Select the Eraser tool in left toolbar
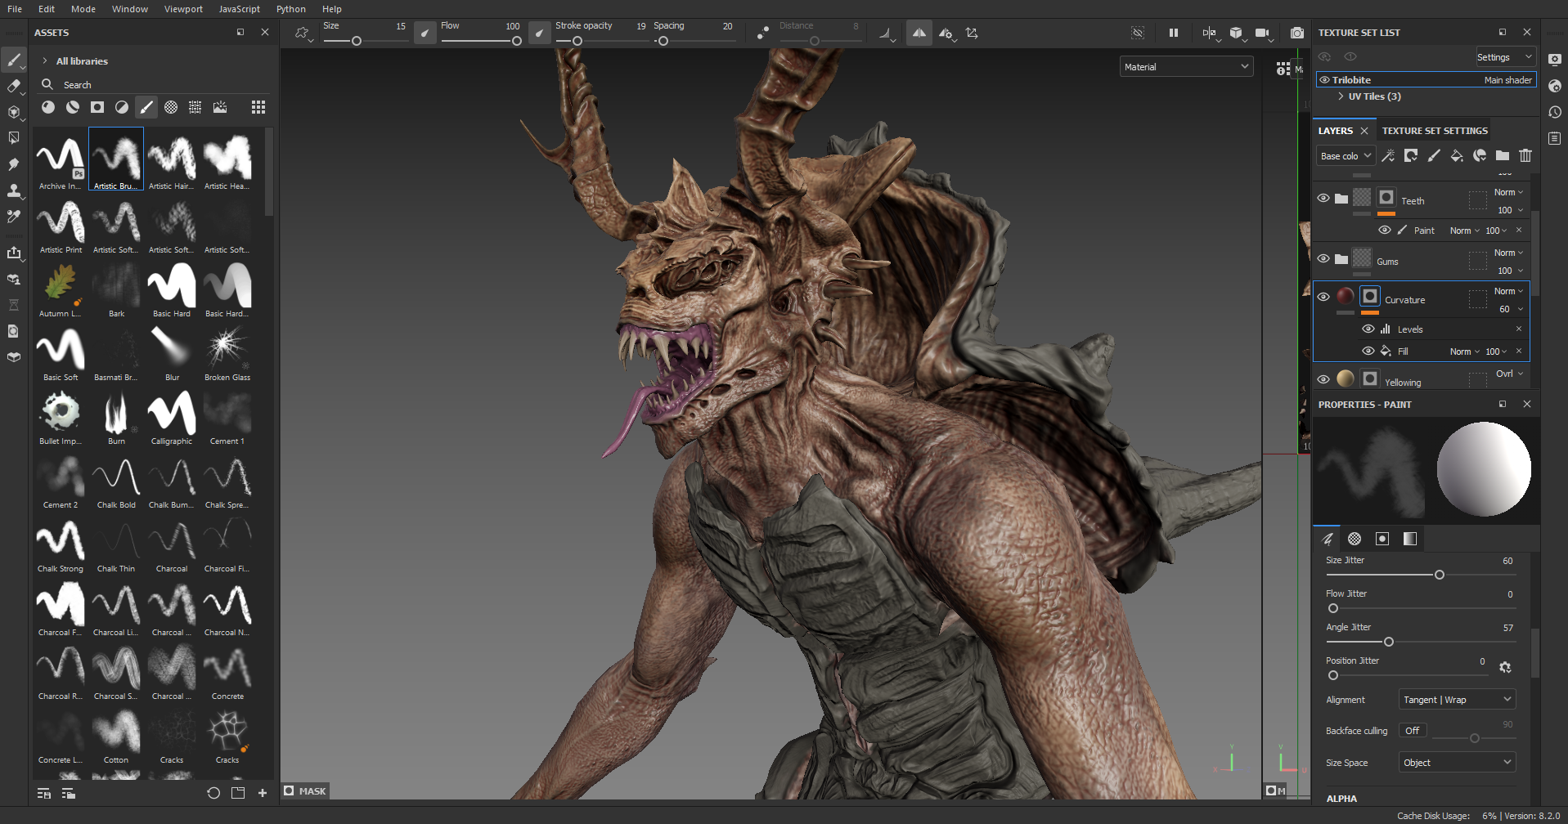This screenshot has width=1568, height=824. click(x=14, y=86)
